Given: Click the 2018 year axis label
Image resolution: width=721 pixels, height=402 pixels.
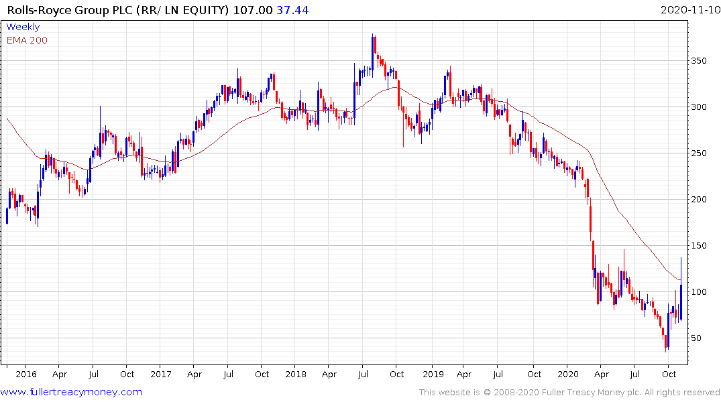Looking at the screenshot, I should 295,374.
